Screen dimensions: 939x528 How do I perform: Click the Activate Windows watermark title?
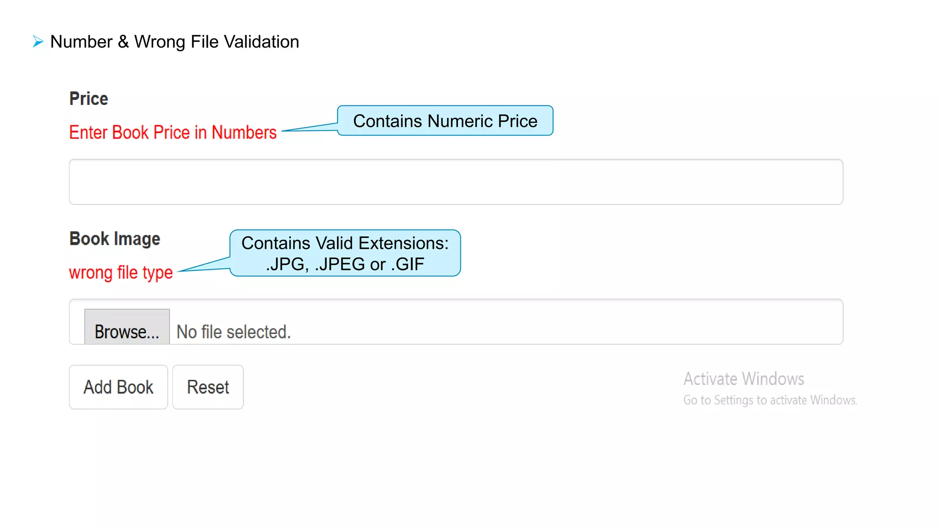[744, 379]
